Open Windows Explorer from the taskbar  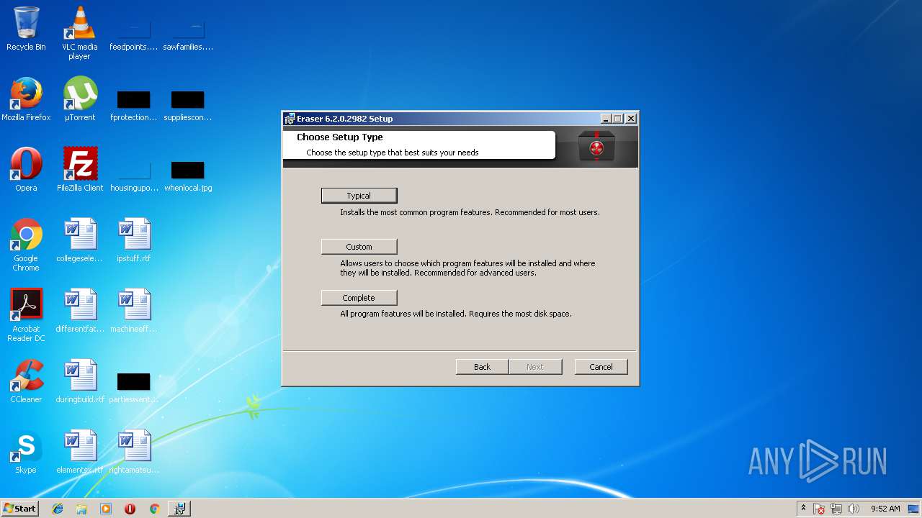[81, 509]
